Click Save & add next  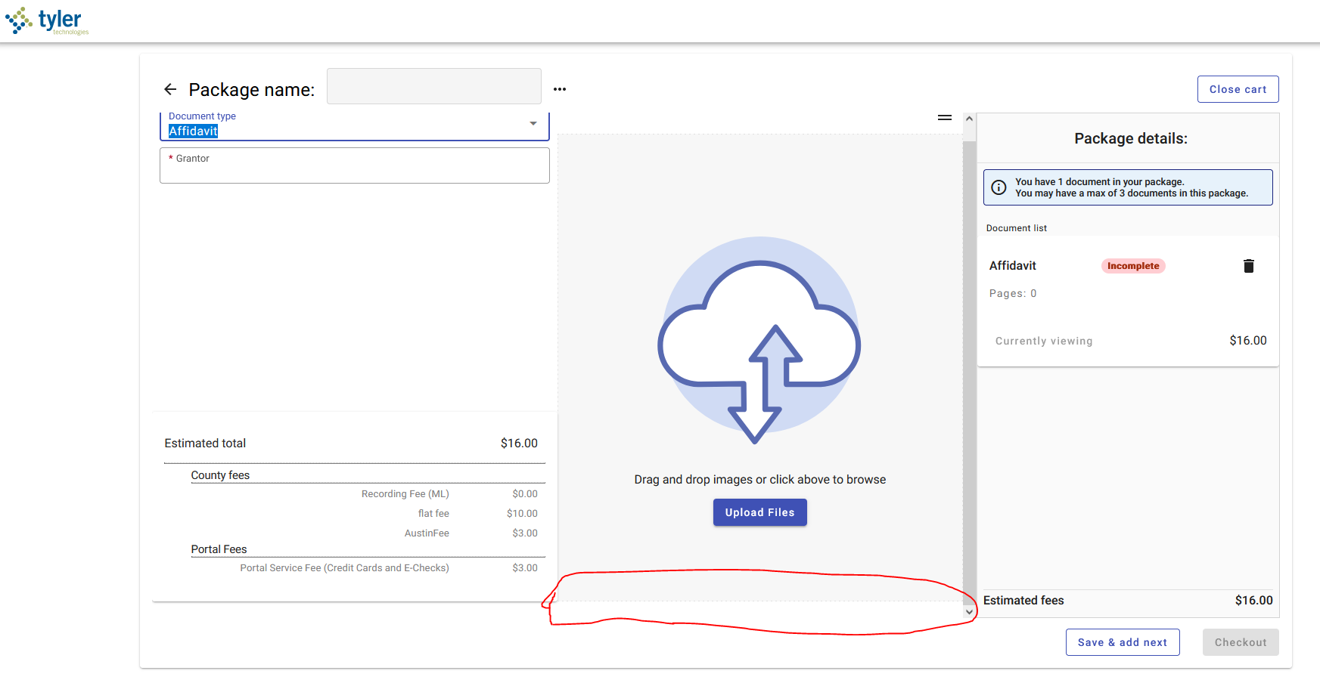point(1122,641)
